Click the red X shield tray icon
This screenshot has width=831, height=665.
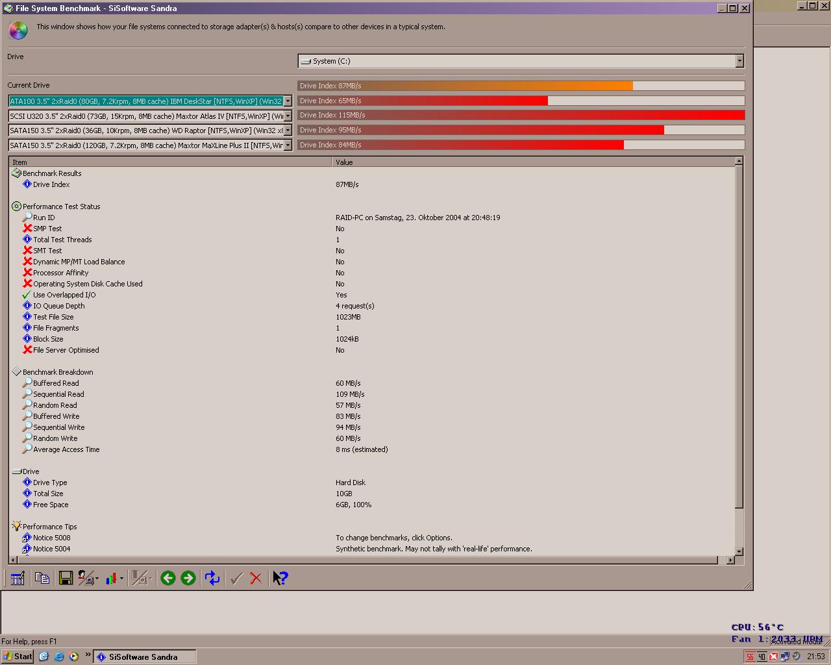(773, 657)
